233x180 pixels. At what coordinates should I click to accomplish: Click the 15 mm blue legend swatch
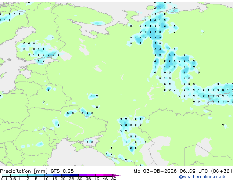[57, 175]
